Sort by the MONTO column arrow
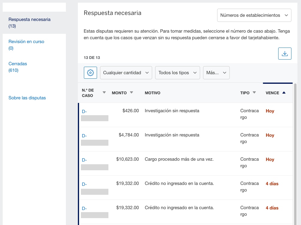The image size is (301, 225). 131,93
